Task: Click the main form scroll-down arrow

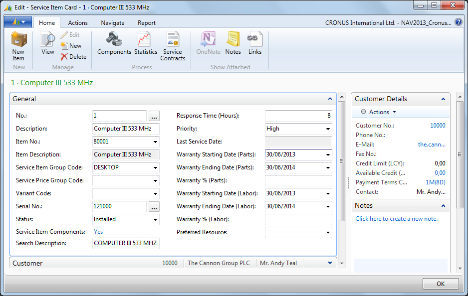Action: tap(342, 264)
